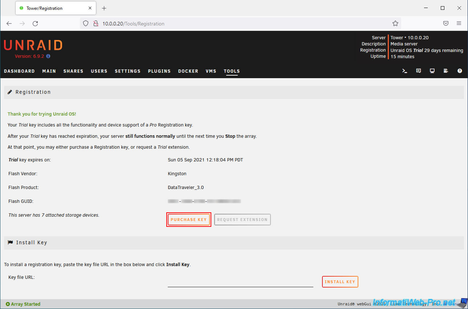468x309 pixels.
Task: Go to the Dashboard menu
Action: click(19, 71)
